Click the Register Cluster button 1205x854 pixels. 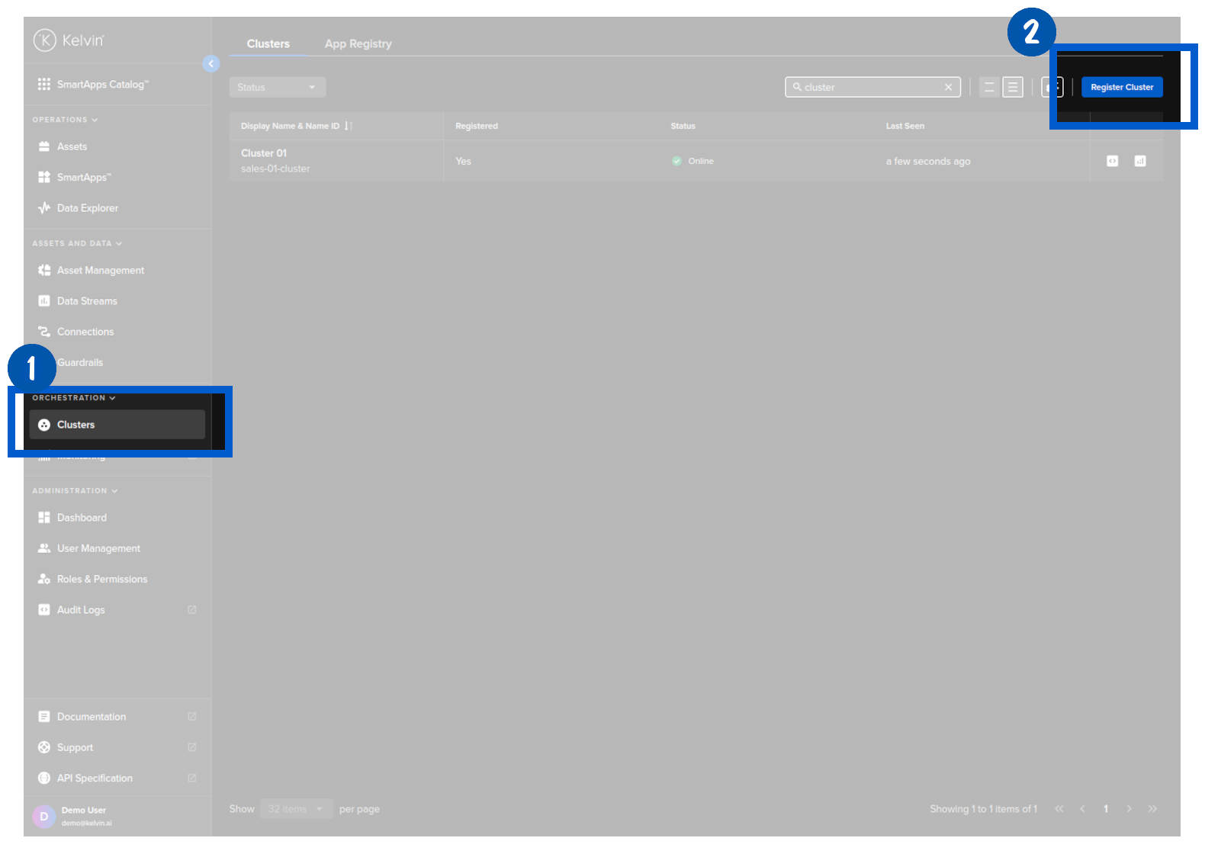point(1121,87)
